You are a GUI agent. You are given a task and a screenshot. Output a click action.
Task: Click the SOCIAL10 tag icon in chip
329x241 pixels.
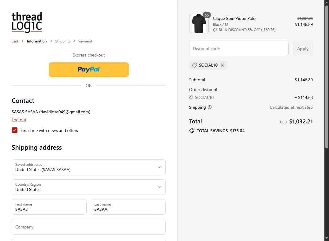pyautogui.click(x=195, y=65)
